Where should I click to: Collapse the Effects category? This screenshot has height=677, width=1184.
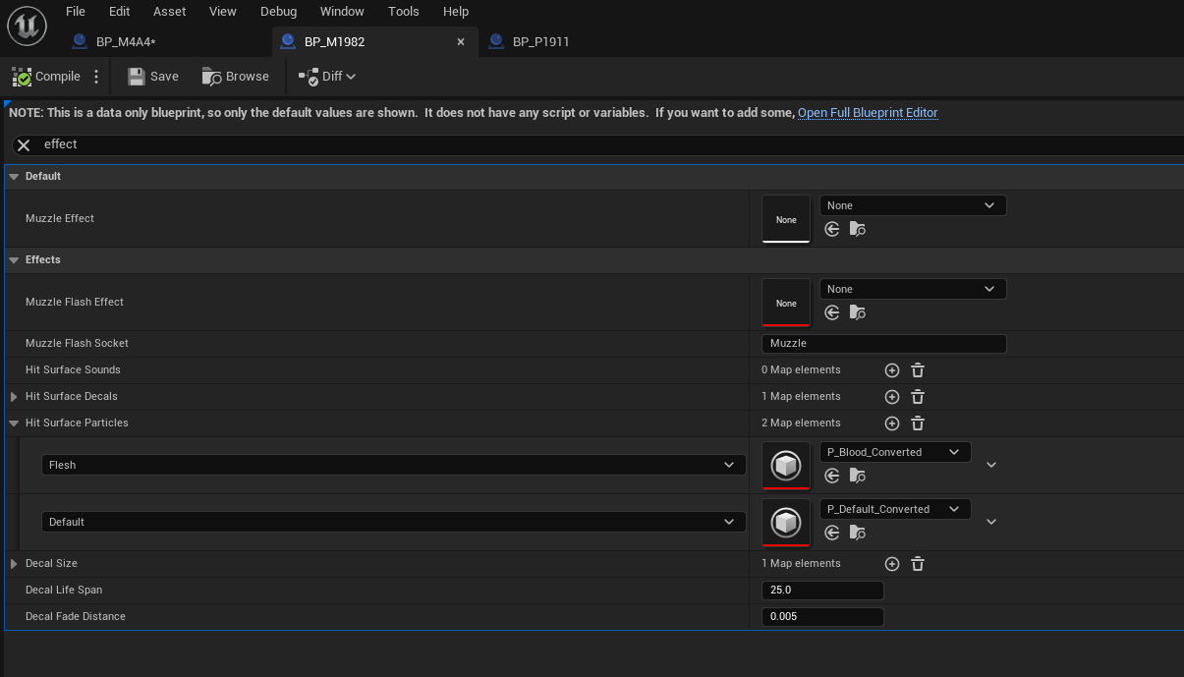pyautogui.click(x=14, y=260)
